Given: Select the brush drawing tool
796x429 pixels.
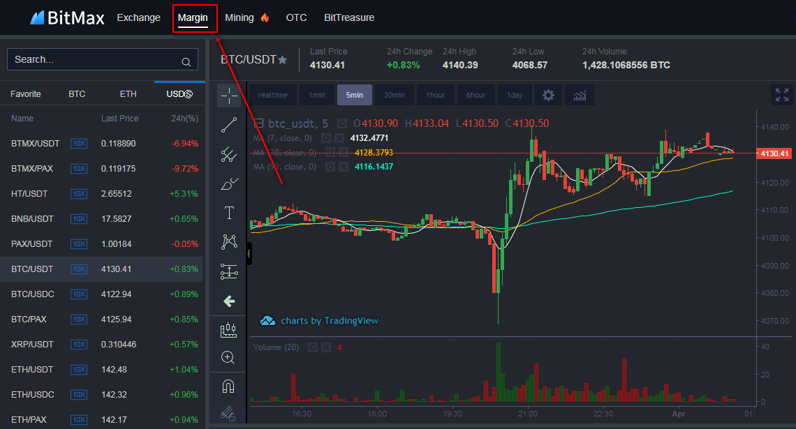Looking at the screenshot, I should [229, 183].
